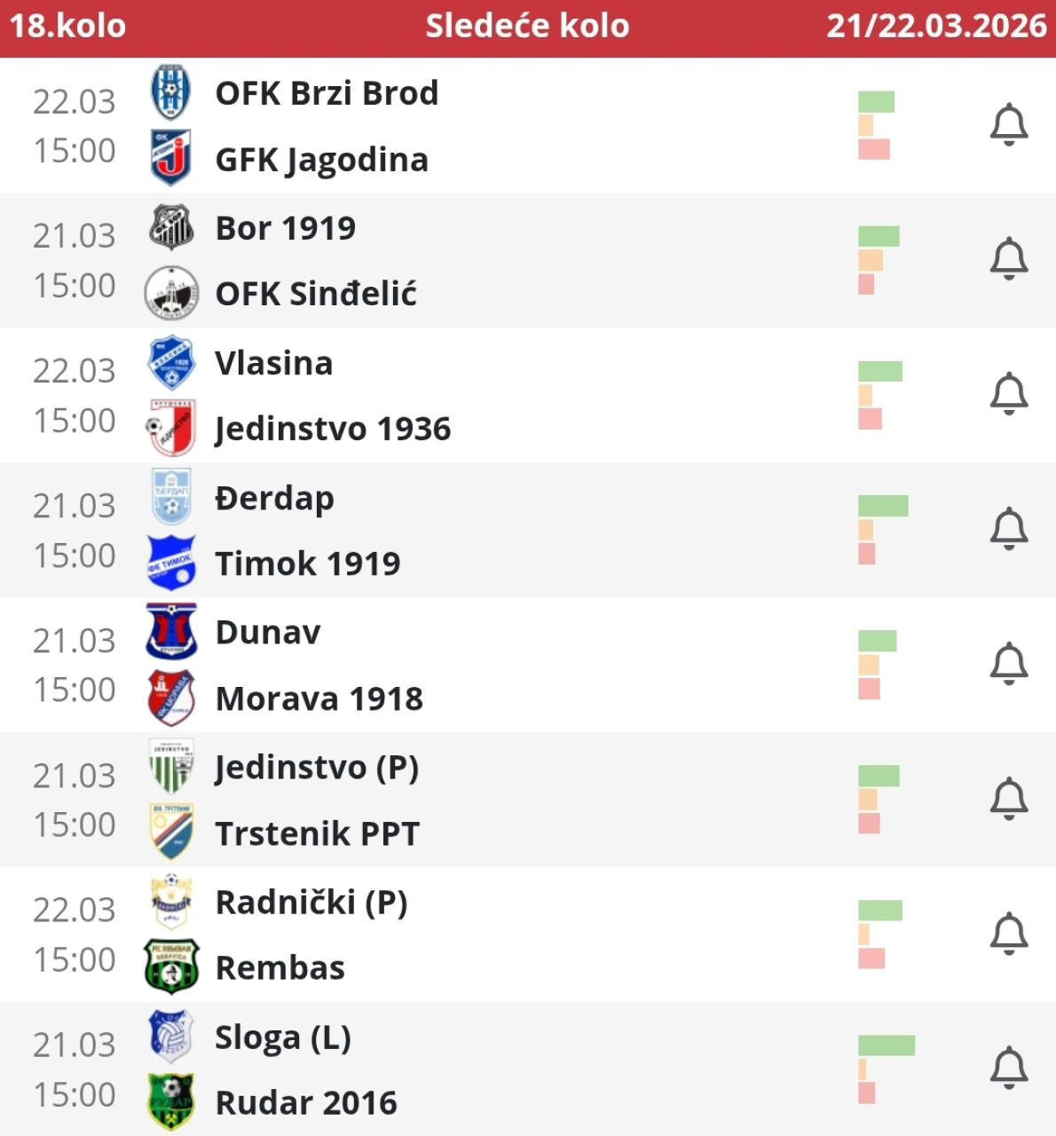Screen dimensions: 1056x1136
Task: Click odds bars for Bor 1919 match
Action: click(x=879, y=260)
